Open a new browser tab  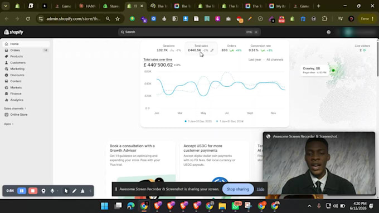(x=319, y=6)
